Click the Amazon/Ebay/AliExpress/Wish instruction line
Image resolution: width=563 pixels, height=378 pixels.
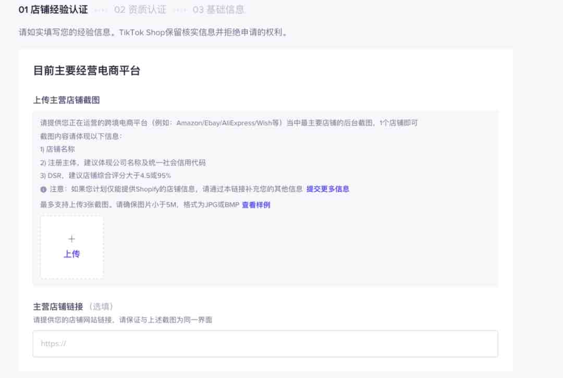(229, 123)
